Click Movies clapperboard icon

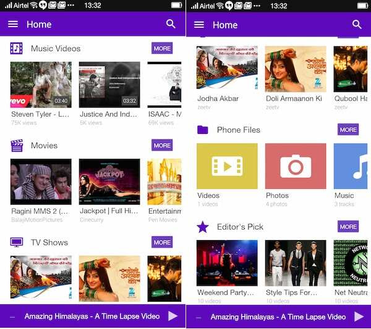tap(17, 146)
